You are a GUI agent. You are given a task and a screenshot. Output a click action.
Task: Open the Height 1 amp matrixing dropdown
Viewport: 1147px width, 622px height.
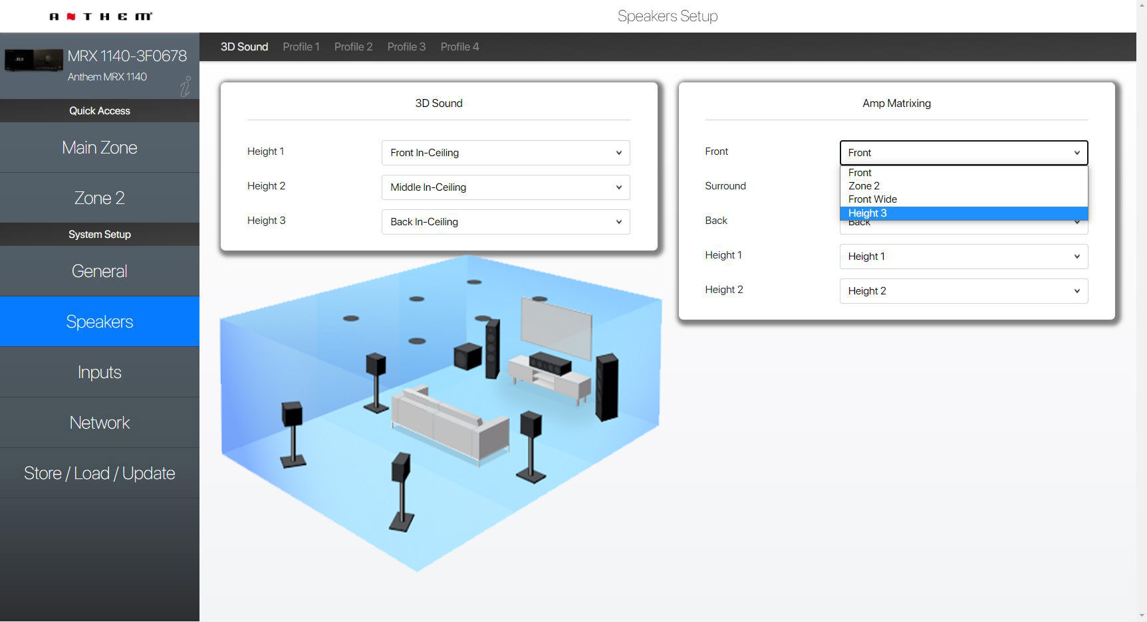(x=963, y=257)
